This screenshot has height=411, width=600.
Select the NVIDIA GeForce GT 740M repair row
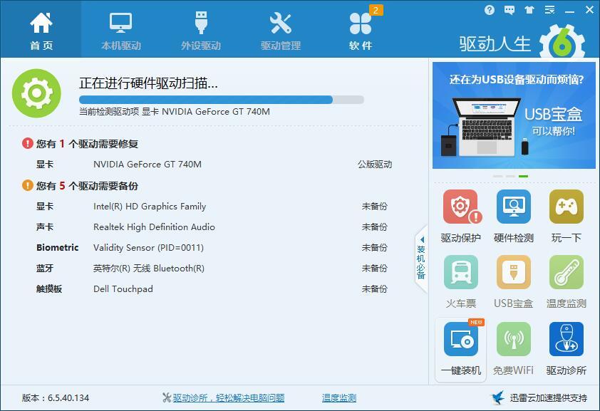pos(214,165)
